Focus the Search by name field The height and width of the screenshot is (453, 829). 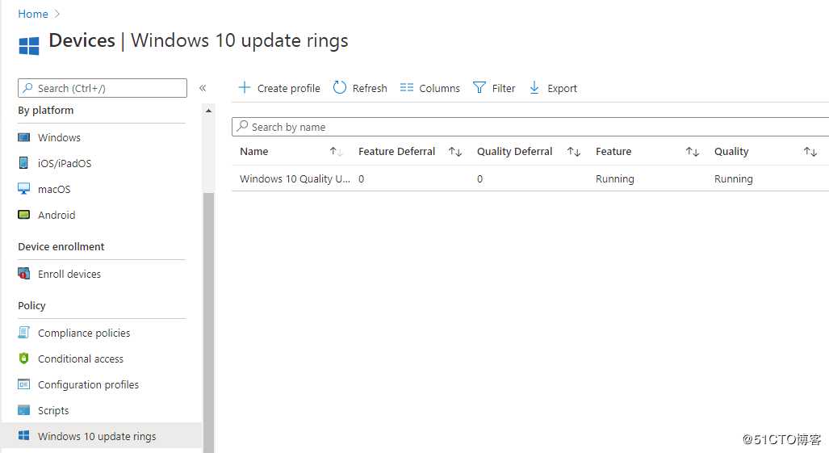(530, 127)
